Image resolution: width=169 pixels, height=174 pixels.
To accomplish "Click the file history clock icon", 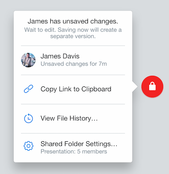I will pos(29,118).
